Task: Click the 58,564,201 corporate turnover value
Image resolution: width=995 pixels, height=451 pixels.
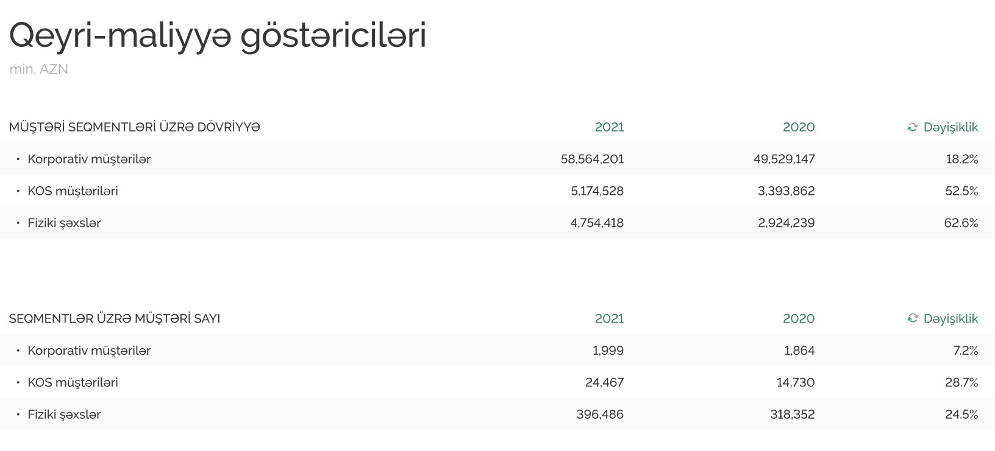Action: pyautogui.click(x=592, y=159)
